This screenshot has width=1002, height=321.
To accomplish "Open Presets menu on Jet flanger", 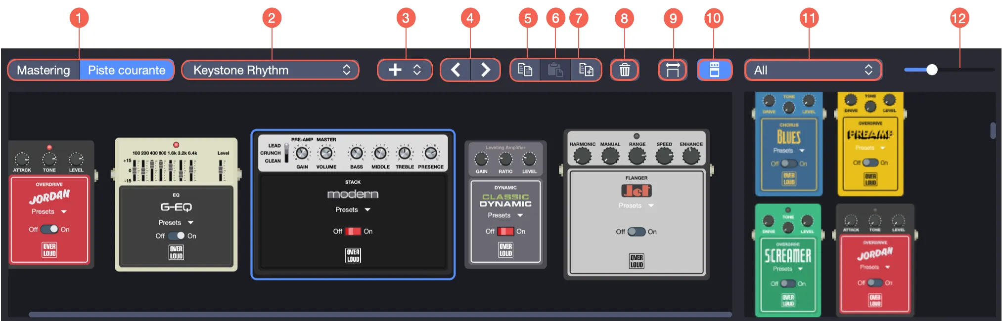I will pyautogui.click(x=637, y=205).
